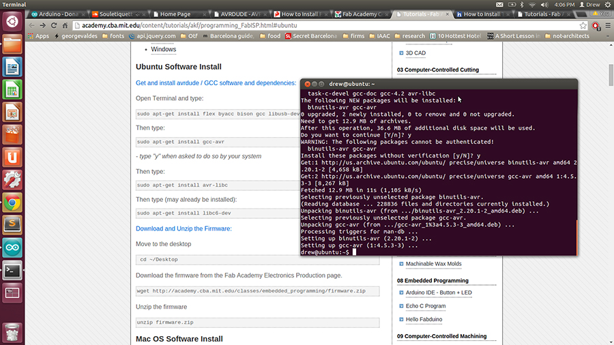Switch to the Home Page tab
The image size is (614, 345).
tap(179, 14)
